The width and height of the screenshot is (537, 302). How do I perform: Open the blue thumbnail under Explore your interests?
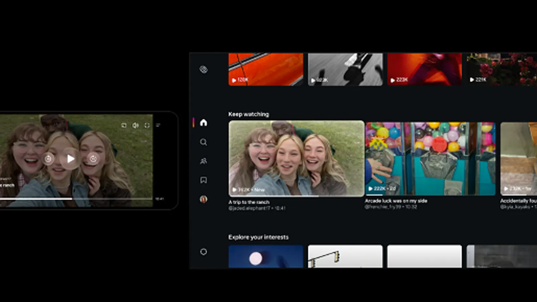click(266, 256)
